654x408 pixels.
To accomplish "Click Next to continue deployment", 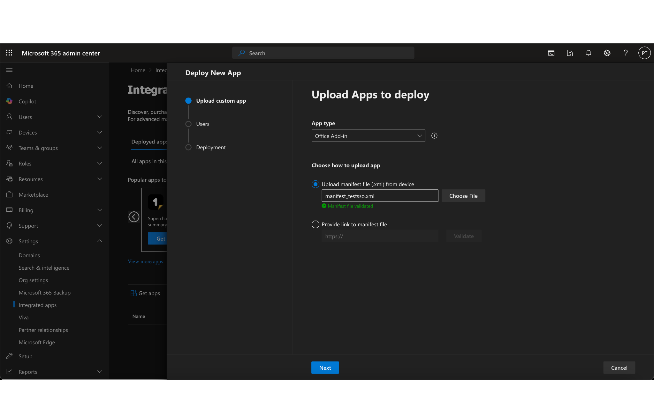I will [x=325, y=368].
